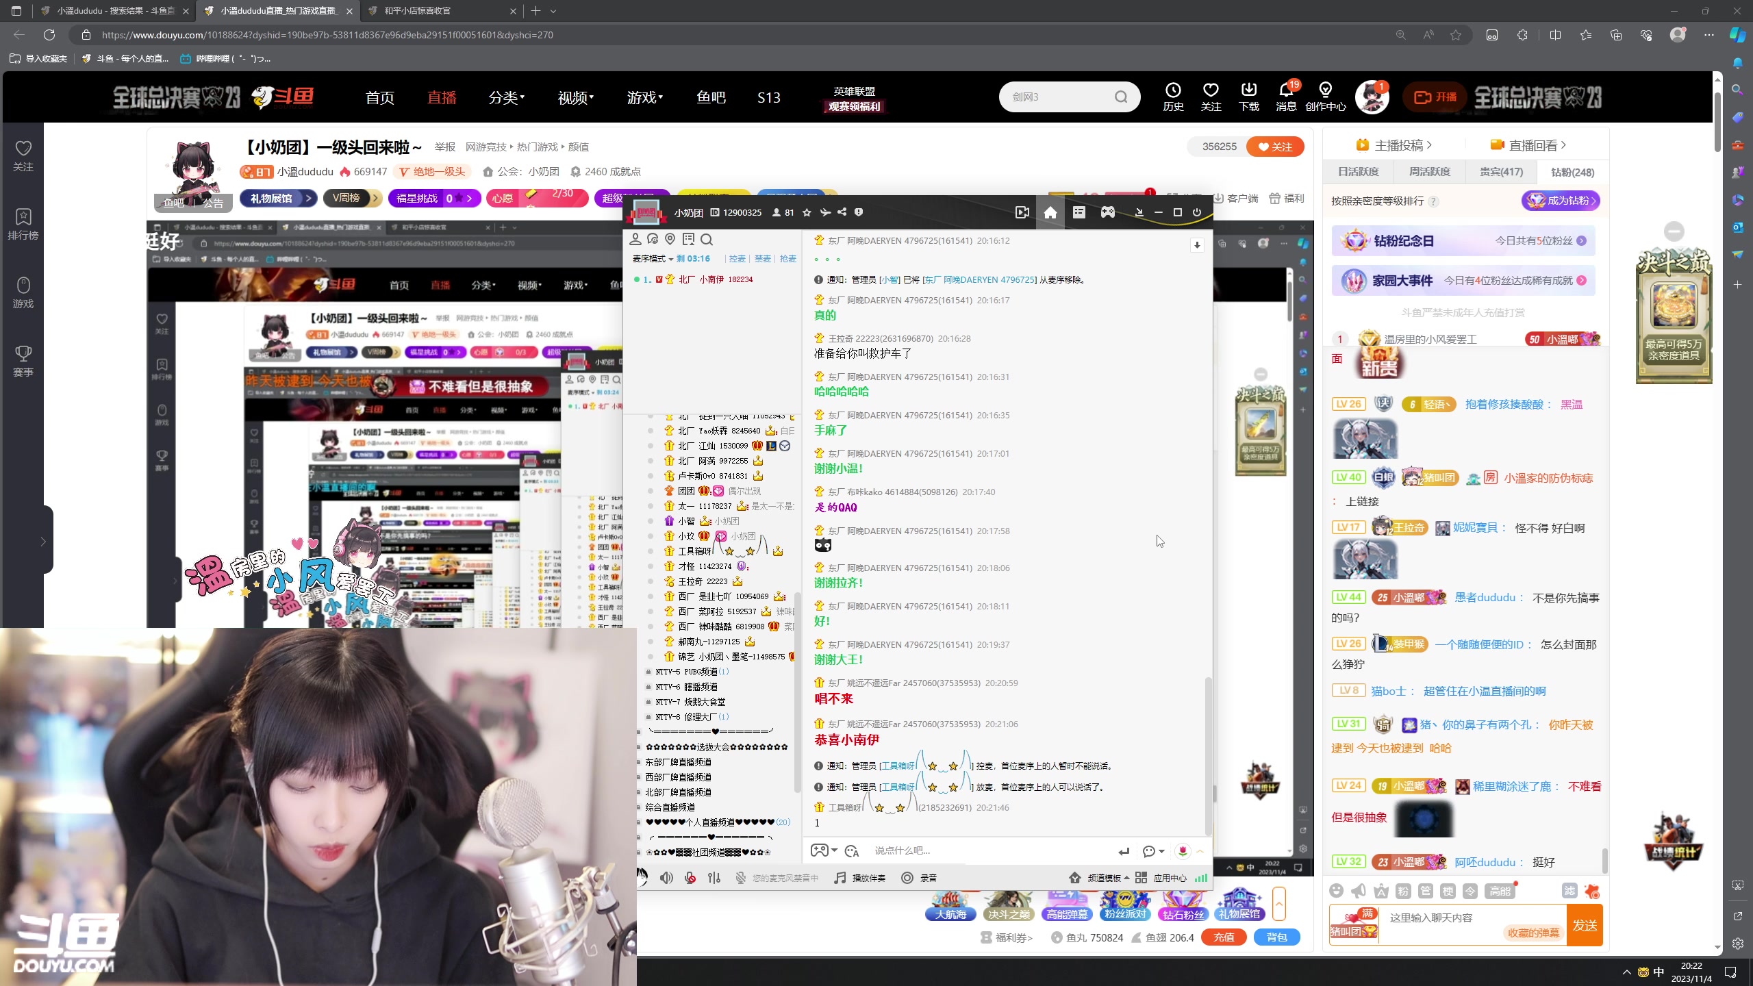The height and width of the screenshot is (986, 1753).
Task: Click 播放伴奏 music note in YY
Action: tap(859, 878)
